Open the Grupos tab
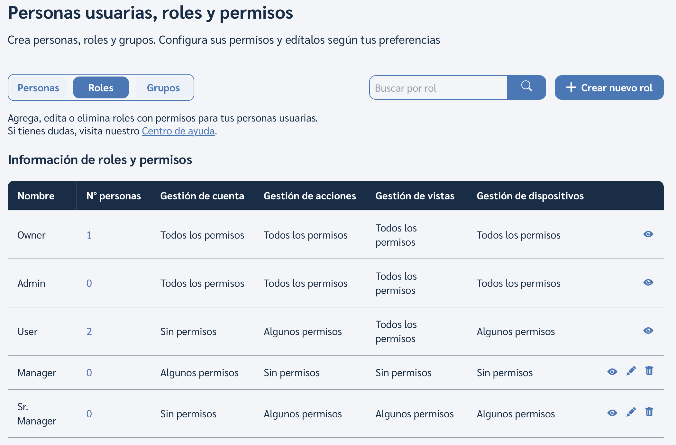The image size is (676, 445). tap(163, 88)
